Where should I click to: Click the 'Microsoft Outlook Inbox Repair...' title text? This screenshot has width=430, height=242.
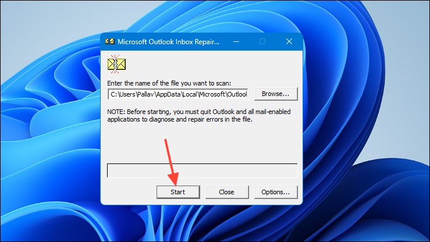(x=168, y=42)
